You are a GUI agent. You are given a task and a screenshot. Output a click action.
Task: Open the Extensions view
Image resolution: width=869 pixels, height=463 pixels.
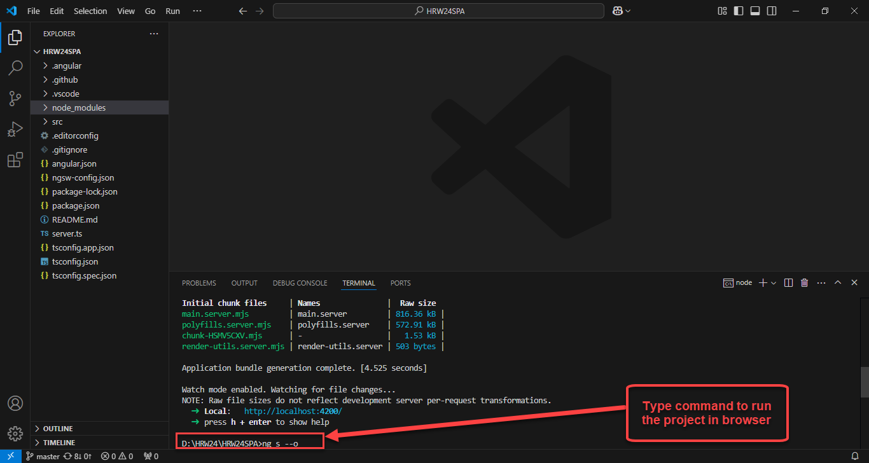(15, 160)
